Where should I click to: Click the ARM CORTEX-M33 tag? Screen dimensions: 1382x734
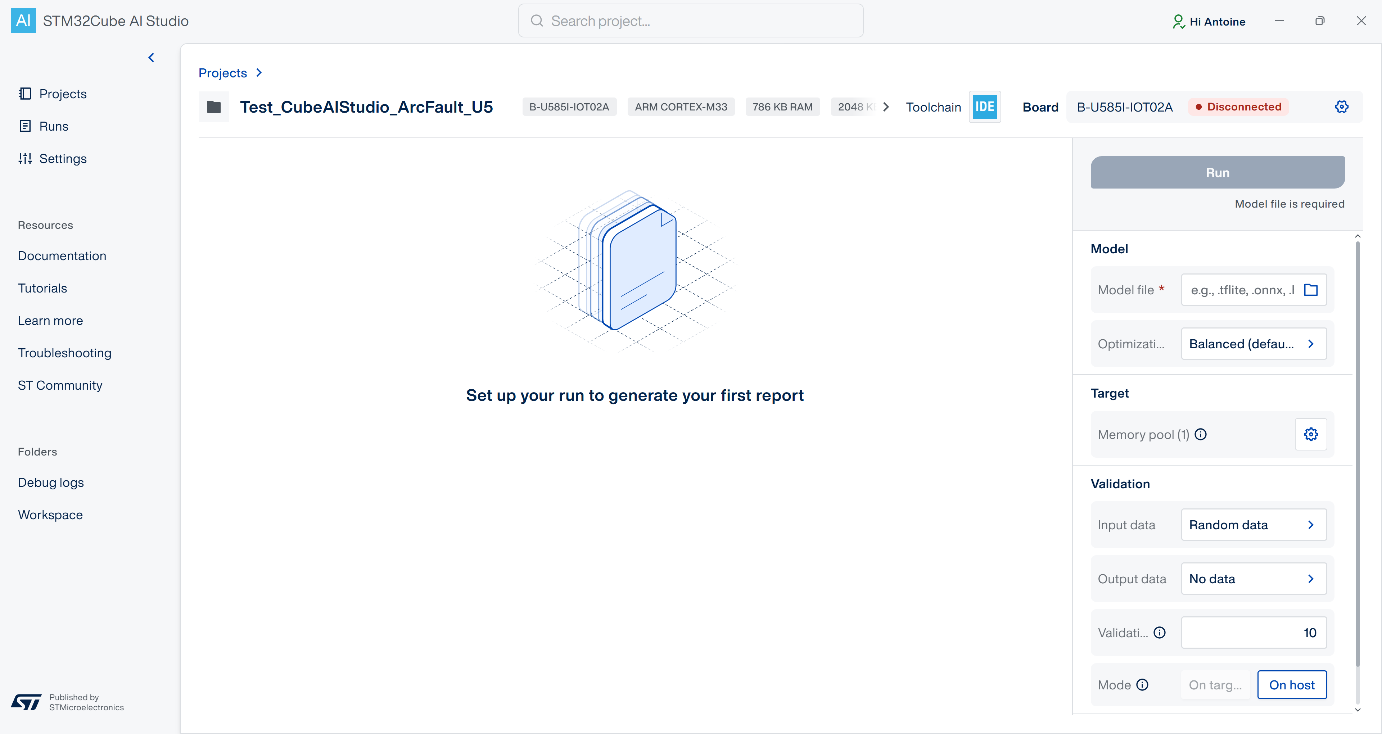(x=681, y=107)
